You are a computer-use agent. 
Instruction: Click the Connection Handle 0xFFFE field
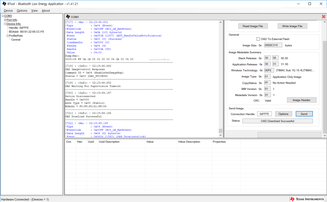[264, 114]
